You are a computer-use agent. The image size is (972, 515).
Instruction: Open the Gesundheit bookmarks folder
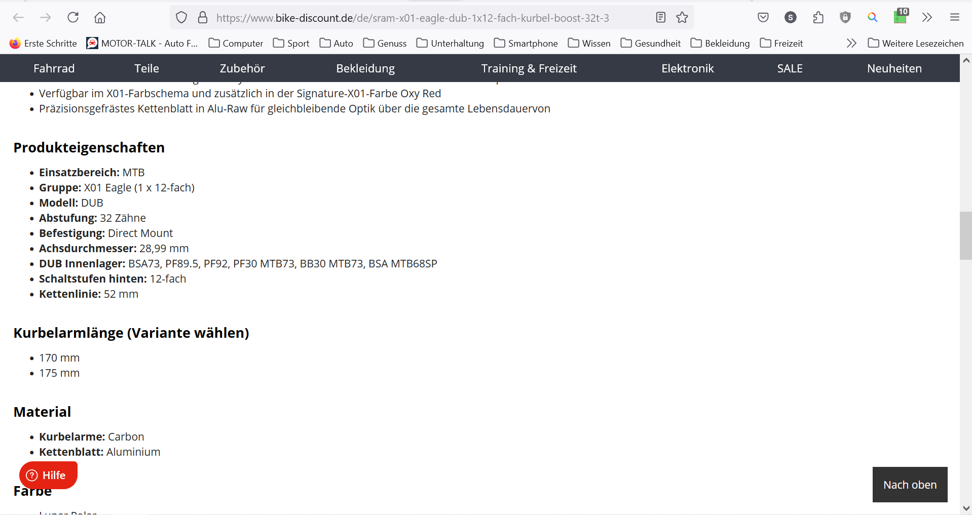[651, 44]
